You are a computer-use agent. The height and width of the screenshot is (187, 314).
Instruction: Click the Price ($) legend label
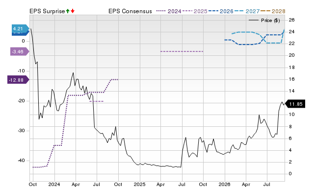click(x=270, y=21)
